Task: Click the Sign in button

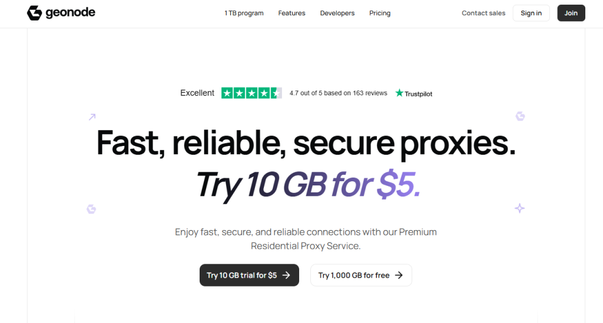Action: 531,13
